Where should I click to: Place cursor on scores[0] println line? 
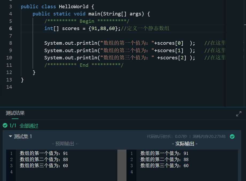coord(120,43)
